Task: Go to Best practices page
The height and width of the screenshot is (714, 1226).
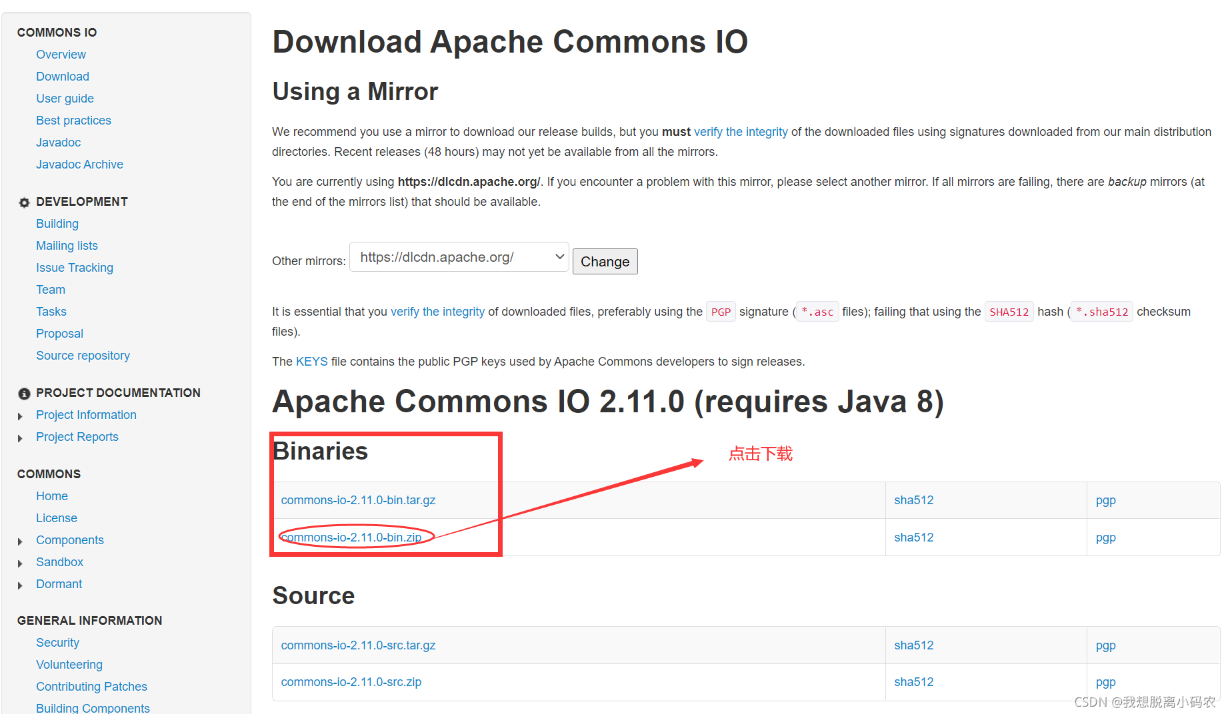Action: click(73, 121)
